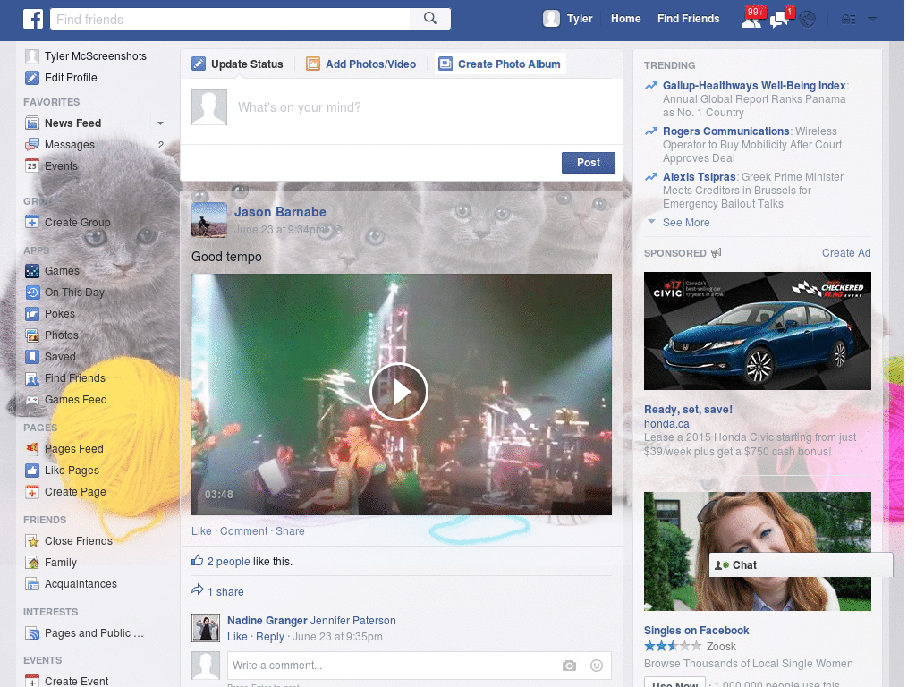Click the Events calendar icon
This screenshot has width=916, height=687.
32,165
